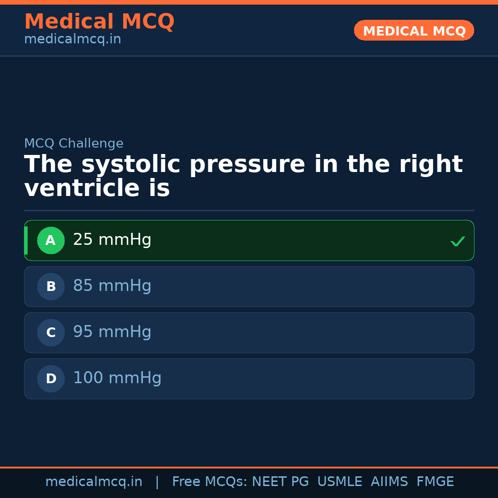Click the green A option circle
The image size is (498, 498).
[51, 240]
